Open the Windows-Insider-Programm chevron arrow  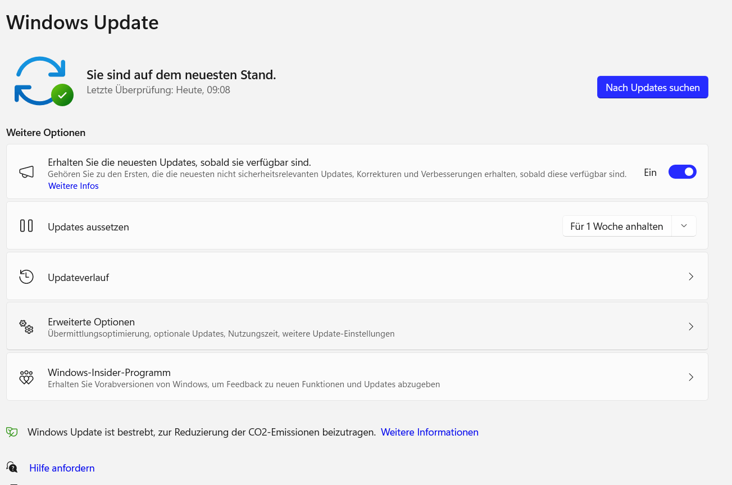coord(691,377)
